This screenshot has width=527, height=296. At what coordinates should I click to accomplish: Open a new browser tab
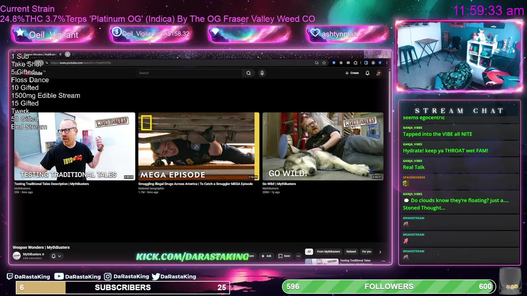coord(68,54)
